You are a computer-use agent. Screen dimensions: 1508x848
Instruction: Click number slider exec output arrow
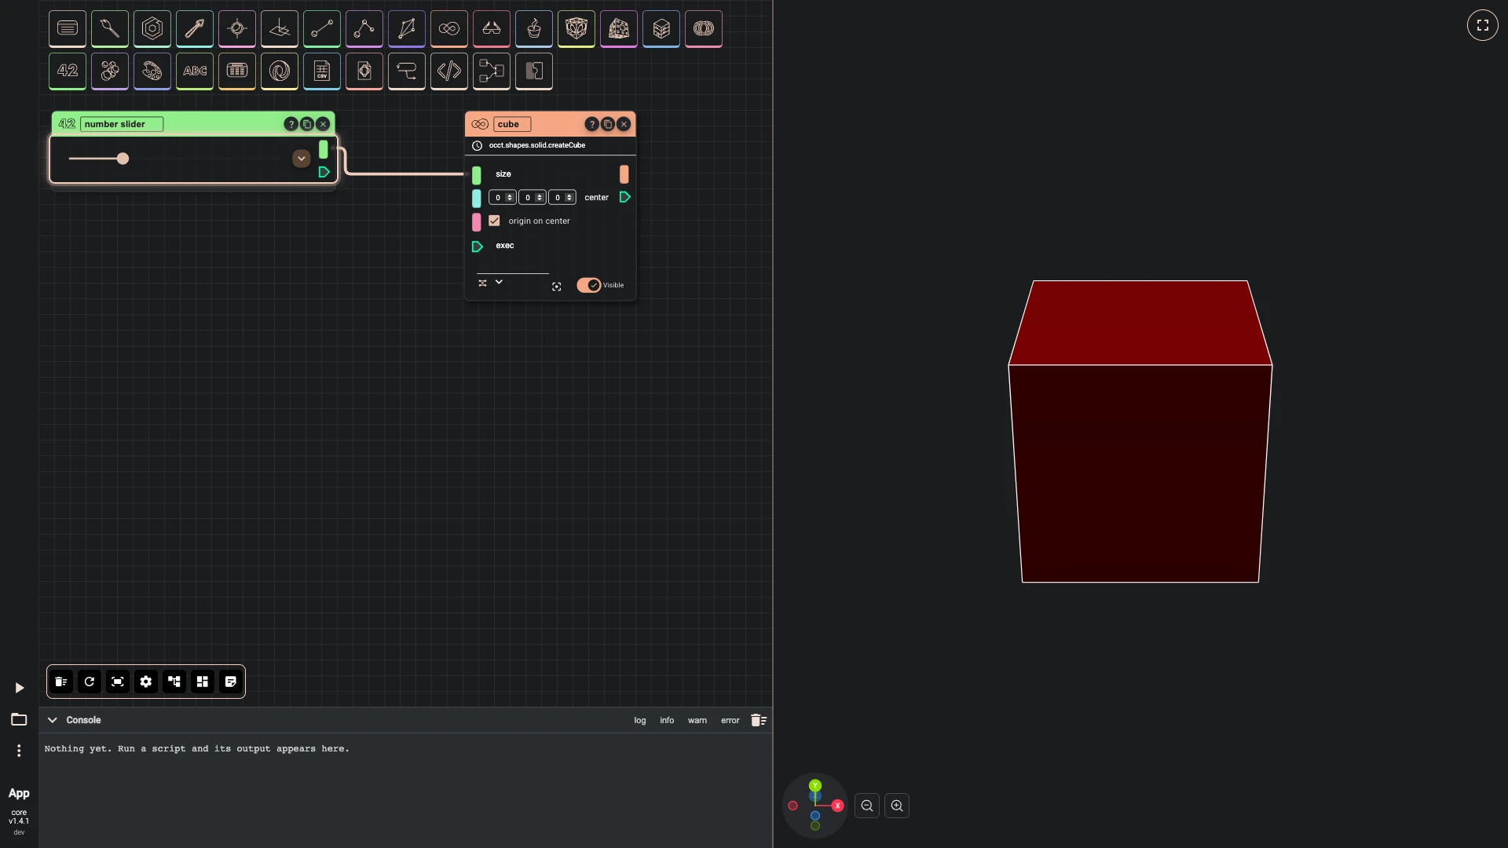324,172
